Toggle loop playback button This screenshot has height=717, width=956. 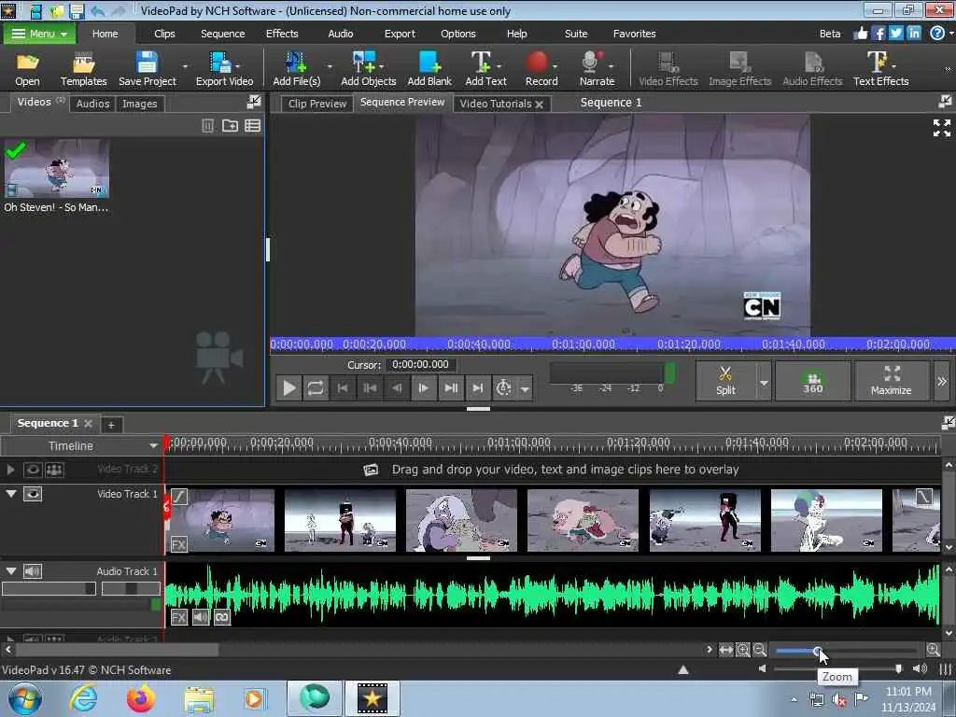coord(316,388)
